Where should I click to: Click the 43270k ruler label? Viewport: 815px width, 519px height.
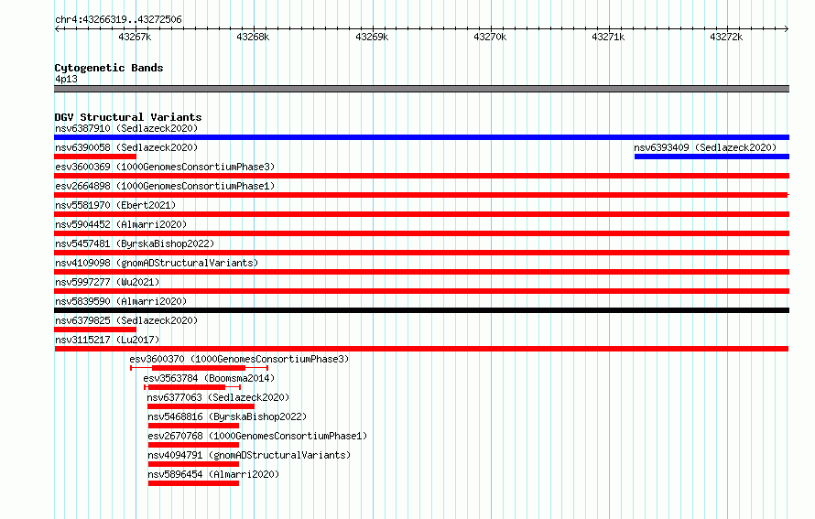coord(490,37)
